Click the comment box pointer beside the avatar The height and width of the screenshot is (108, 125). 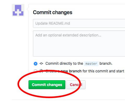pyautogui.click(x=28, y=9)
